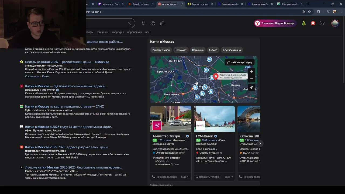The height and width of the screenshot is (194, 345).
Task: Open 3609 отзывов reviews link
Action: [x=209, y=140]
